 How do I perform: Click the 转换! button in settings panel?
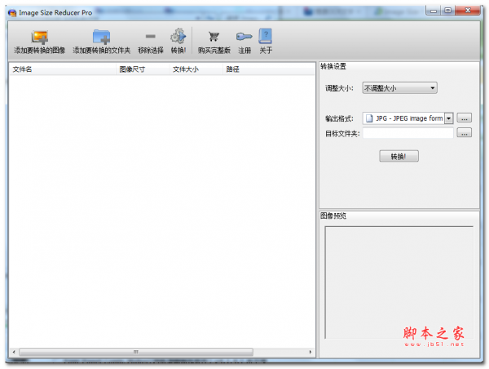pos(399,156)
